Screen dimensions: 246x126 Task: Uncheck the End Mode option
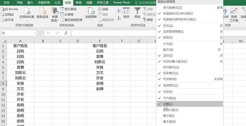[x=190, y=73]
